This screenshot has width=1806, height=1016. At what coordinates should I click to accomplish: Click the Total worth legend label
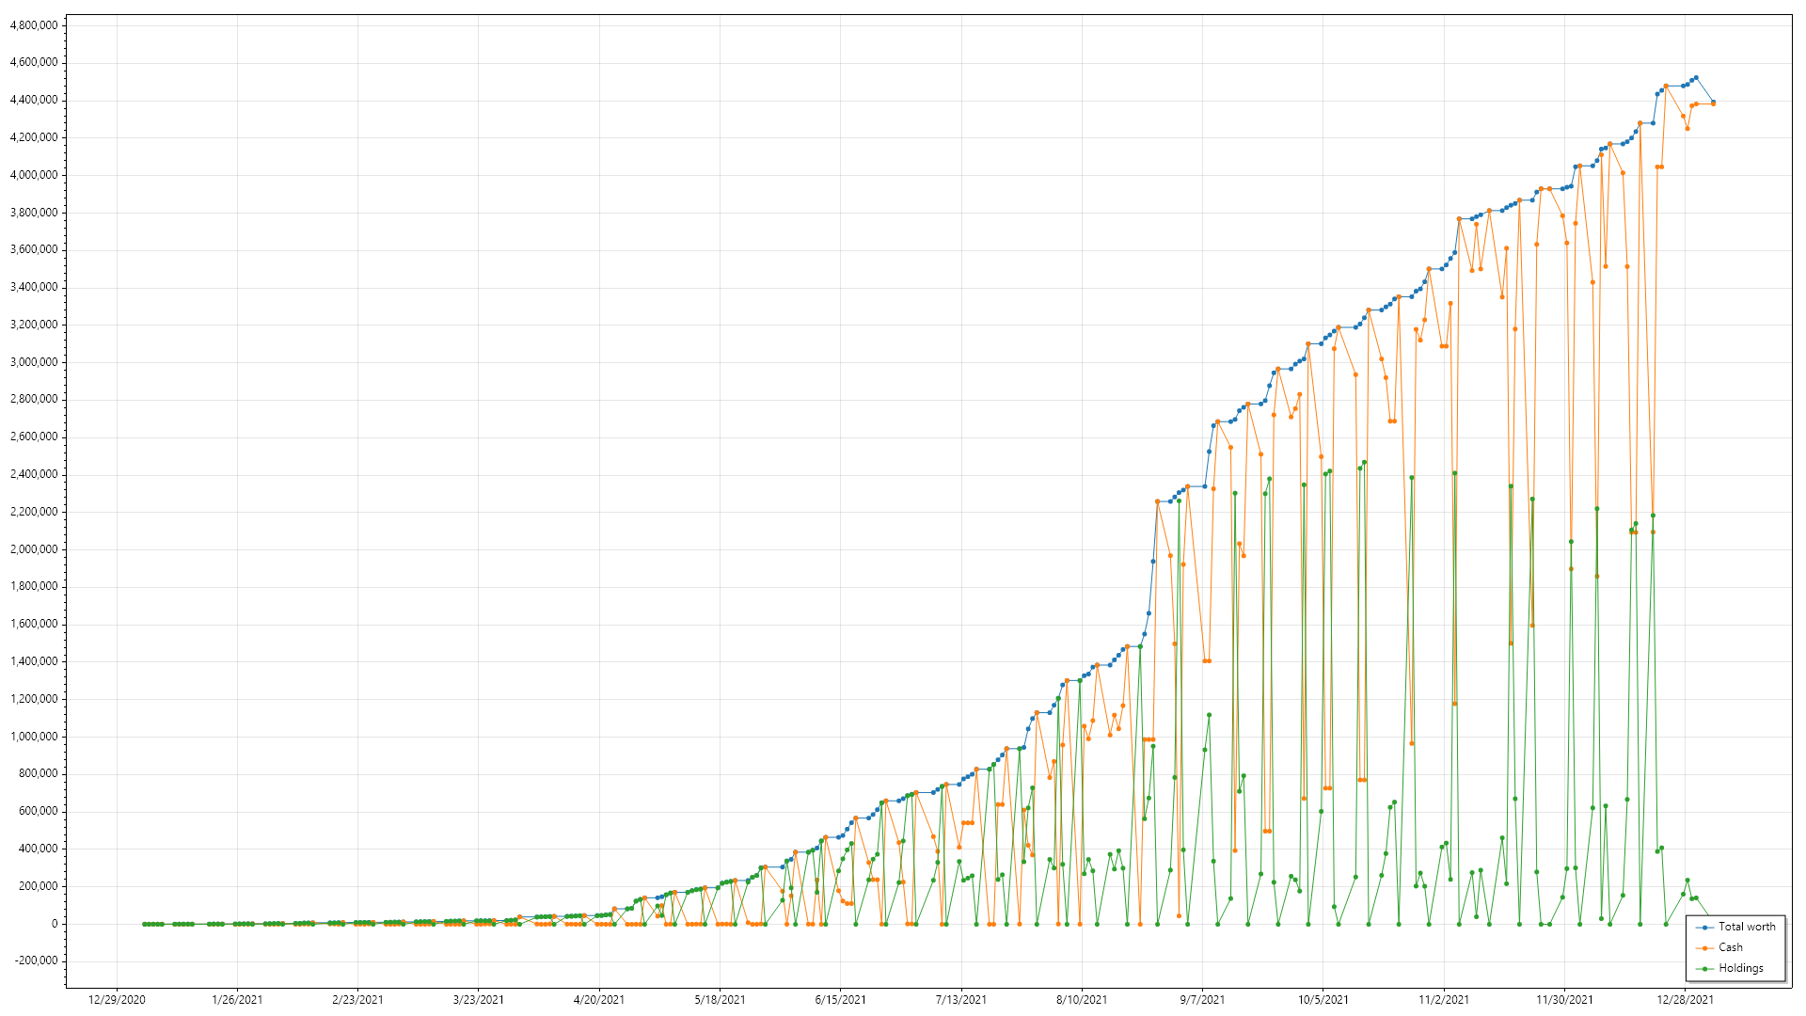[1747, 927]
